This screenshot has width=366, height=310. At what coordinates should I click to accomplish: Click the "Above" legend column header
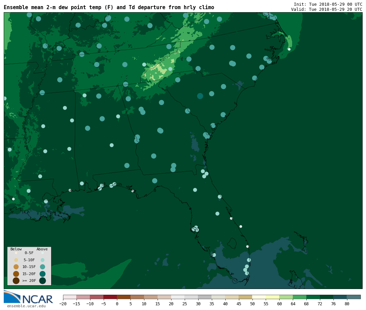(42, 249)
